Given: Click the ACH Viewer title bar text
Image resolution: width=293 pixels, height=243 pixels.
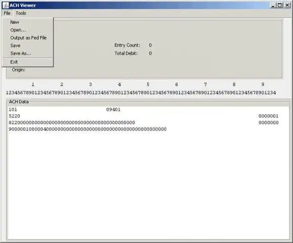Looking at the screenshot, I should [x=23, y=6].
